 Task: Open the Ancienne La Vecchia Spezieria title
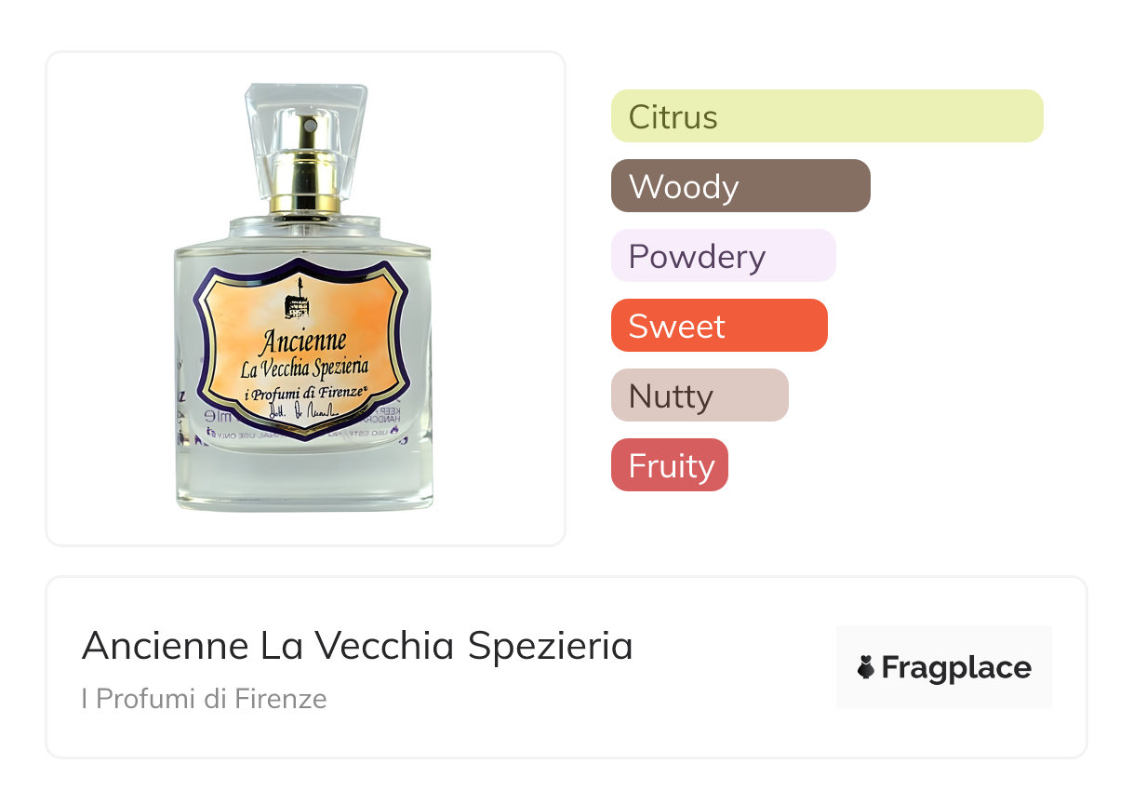357,646
